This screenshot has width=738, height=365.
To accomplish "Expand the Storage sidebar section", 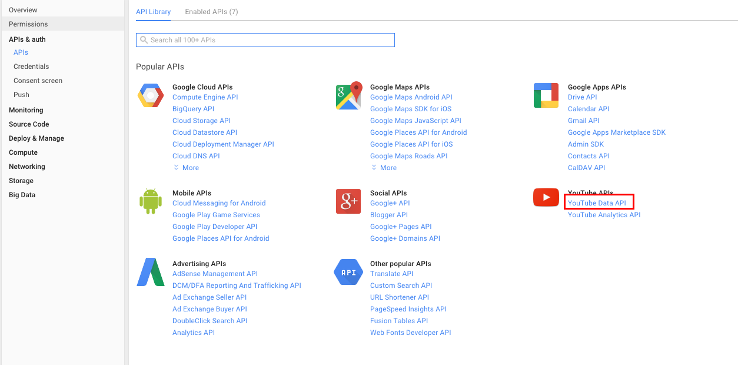I will (21, 181).
